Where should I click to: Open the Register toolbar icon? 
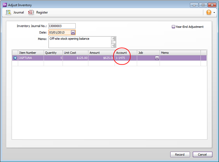point(31,12)
